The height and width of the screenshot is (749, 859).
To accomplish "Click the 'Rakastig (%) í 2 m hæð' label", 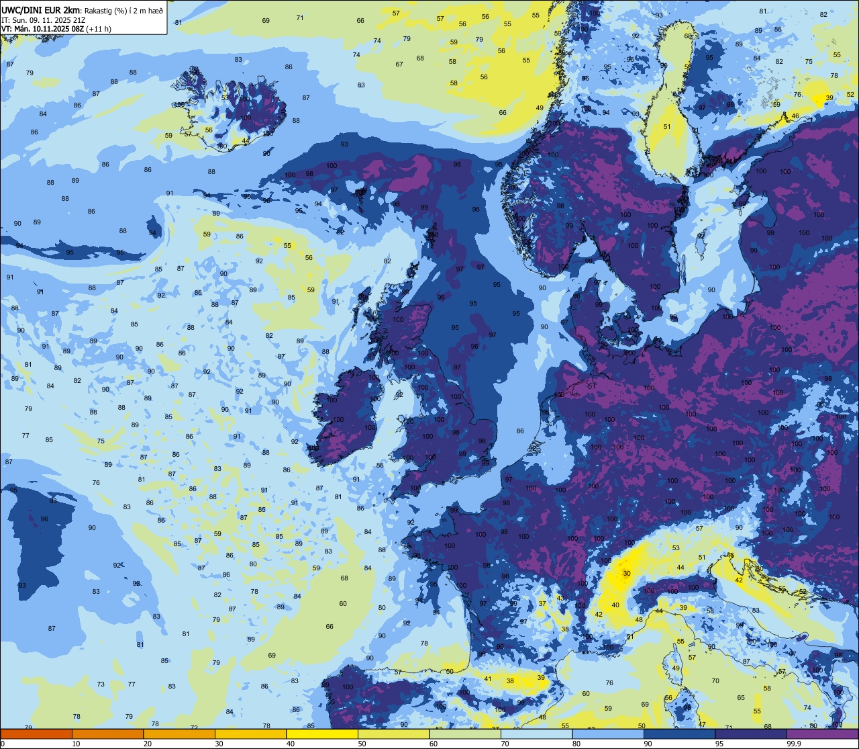I will (x=123, y=10).
